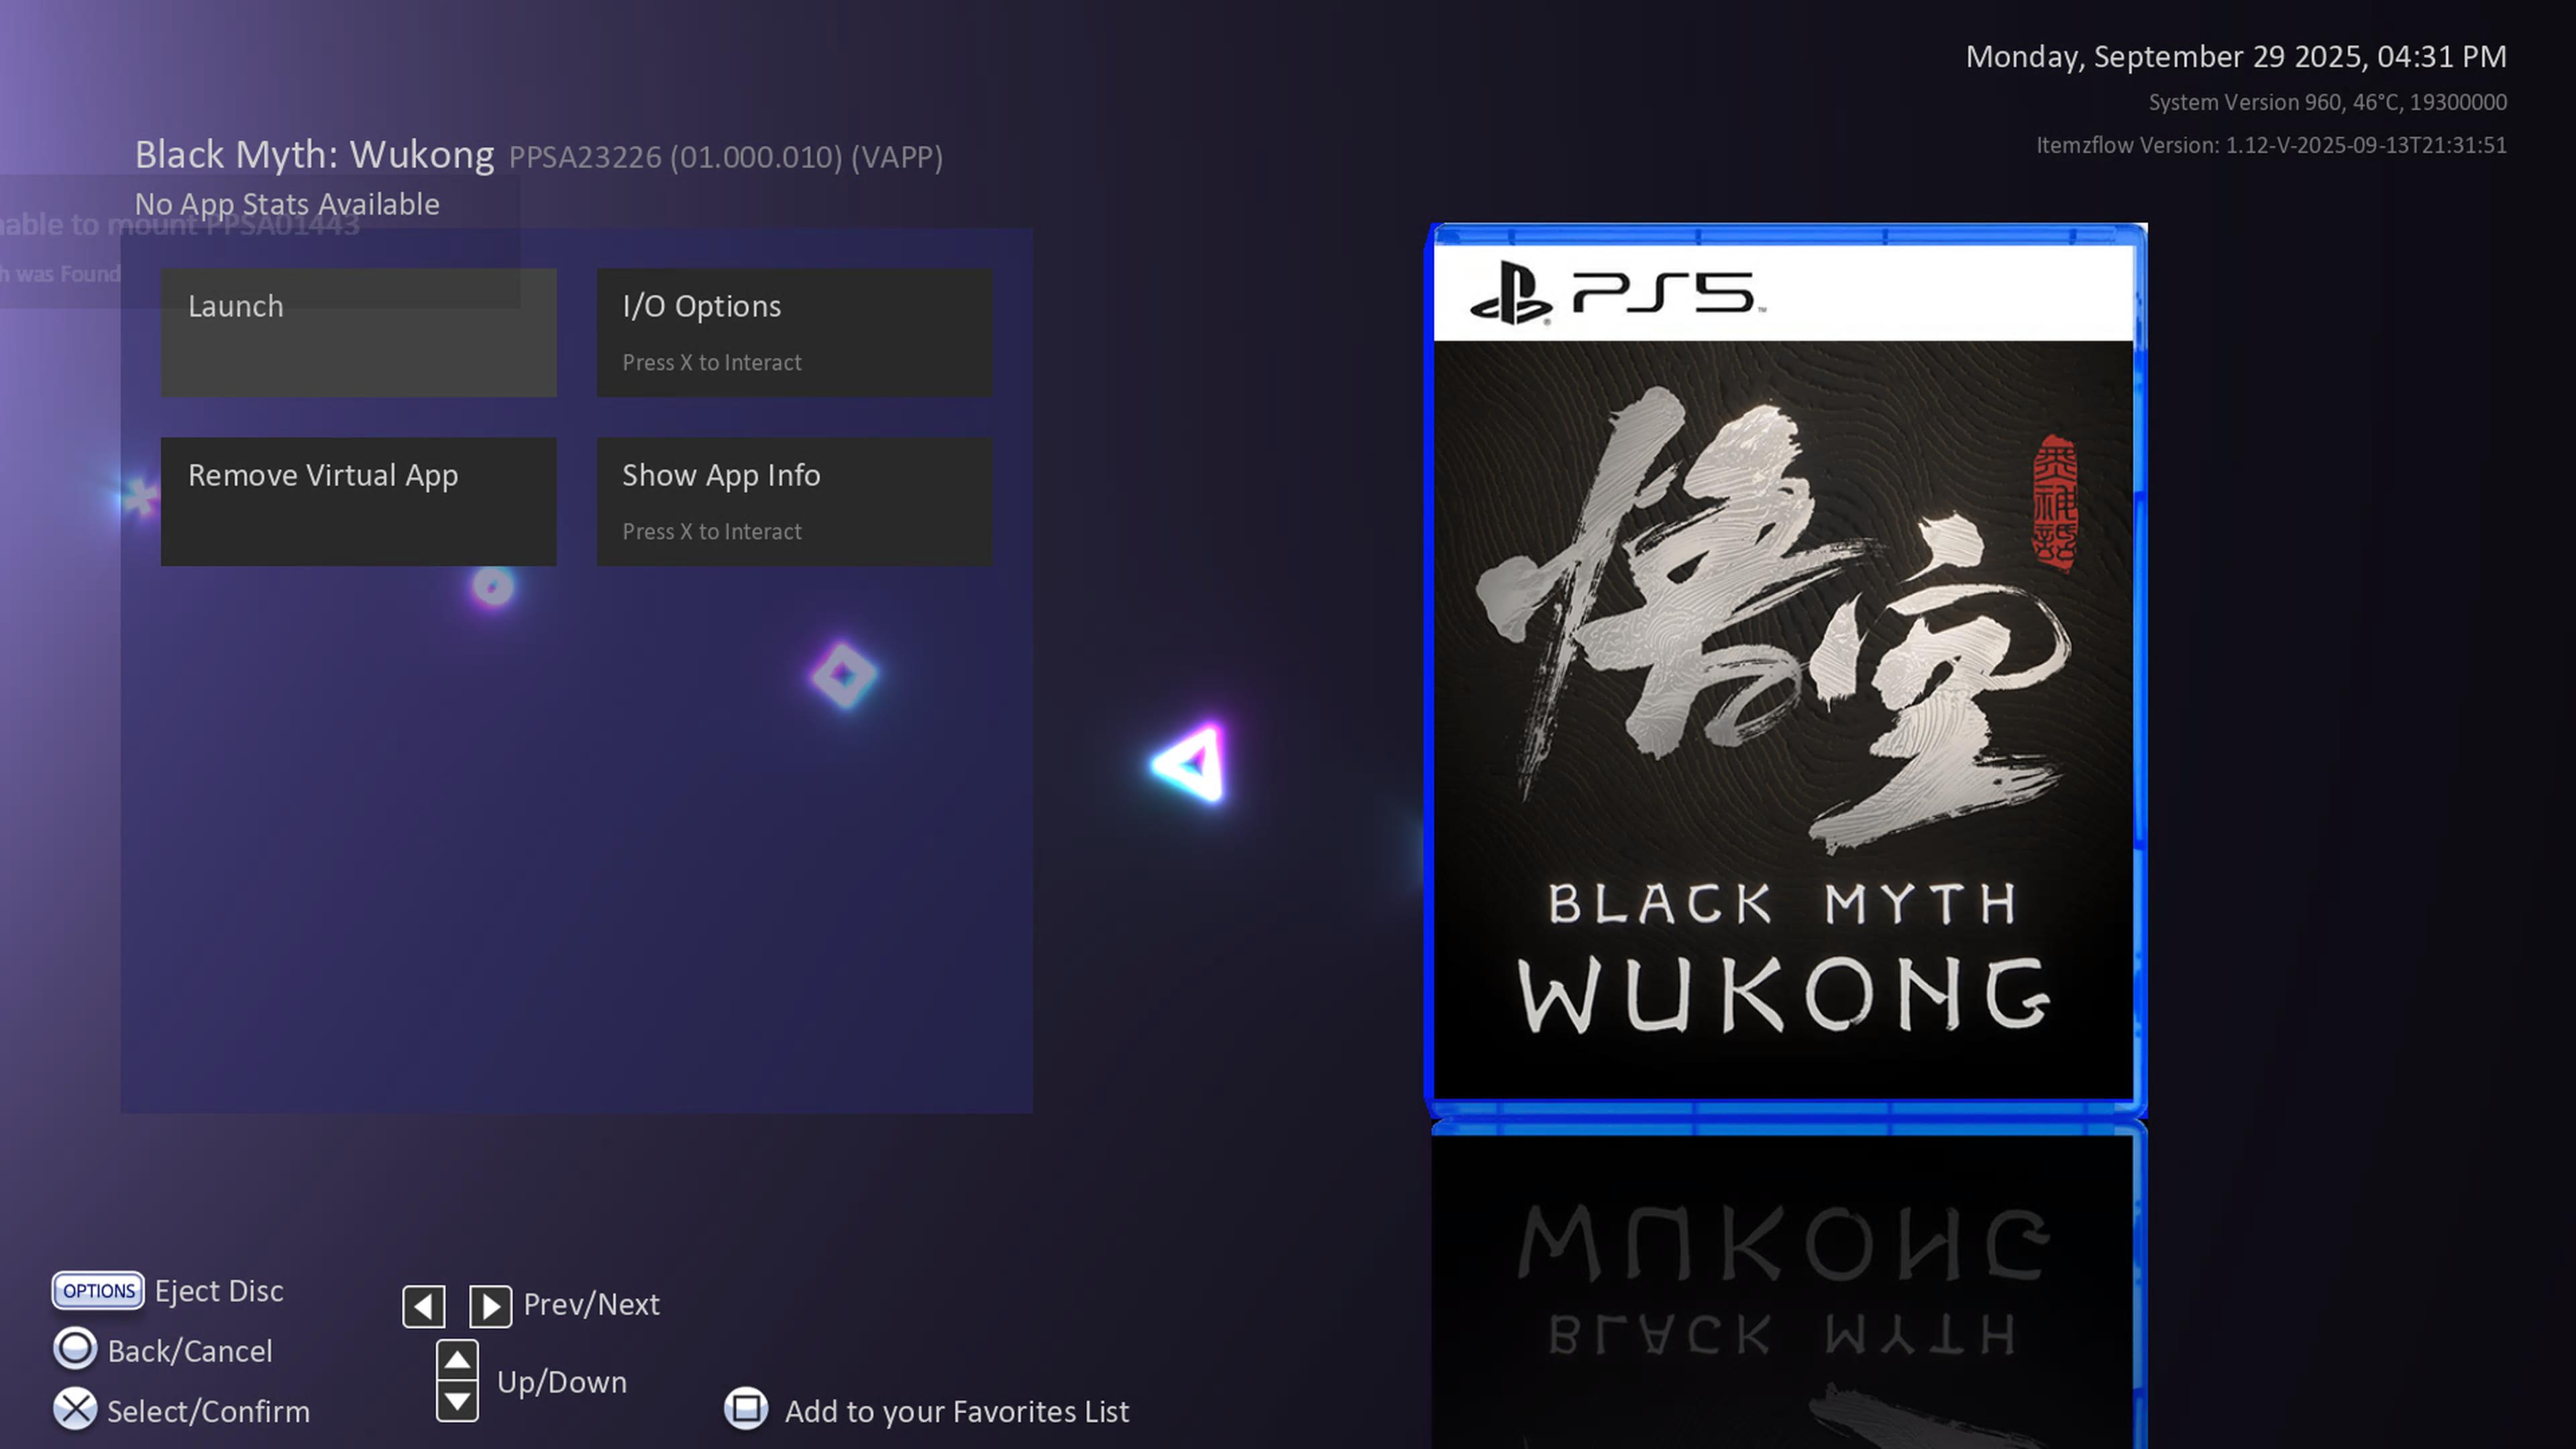This screenshot has height=1449, width=2576.
Task: Click the Prev/Next hint text
Action: pos(591,1304)
